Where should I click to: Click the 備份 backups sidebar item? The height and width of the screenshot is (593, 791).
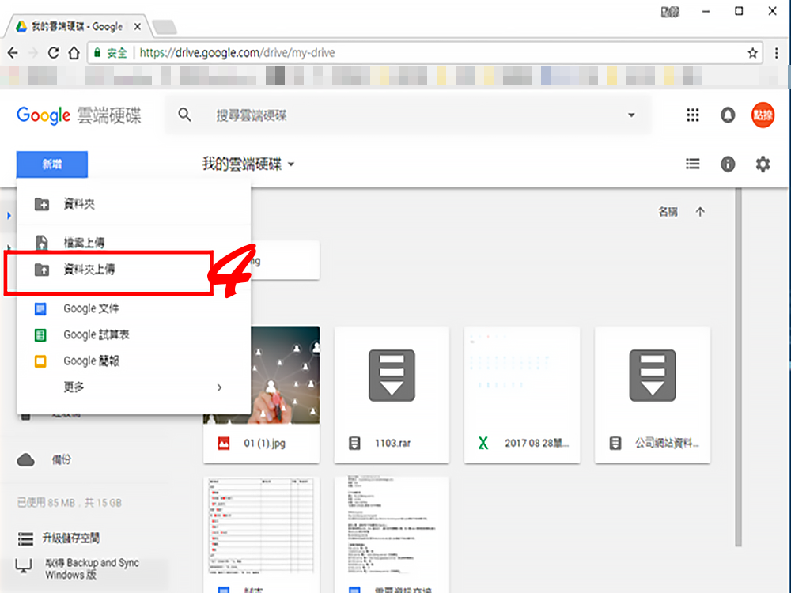(x=62, y=460)
